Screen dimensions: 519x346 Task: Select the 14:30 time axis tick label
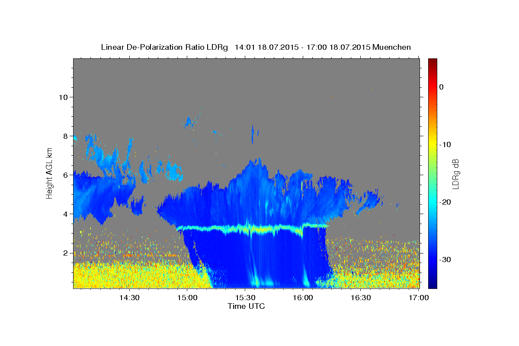click(x=129, y=298)
